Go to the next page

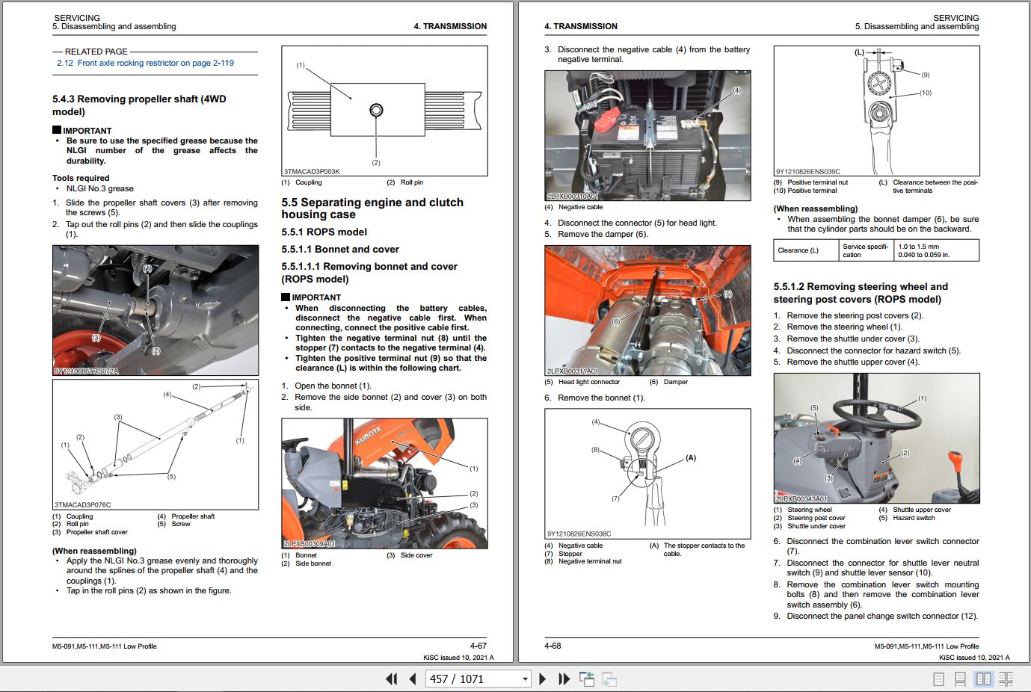point(543,679)
